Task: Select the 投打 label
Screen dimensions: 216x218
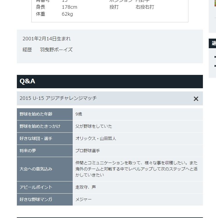Action: 114,7
